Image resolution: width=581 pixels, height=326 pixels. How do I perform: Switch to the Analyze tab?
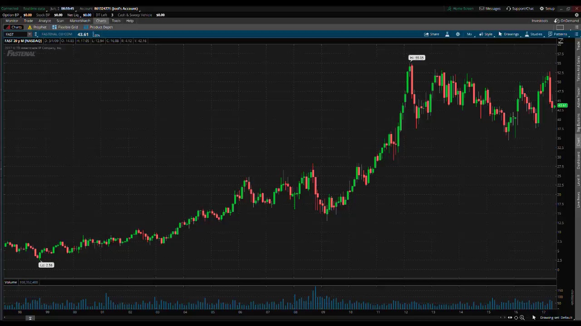[44, 21]
